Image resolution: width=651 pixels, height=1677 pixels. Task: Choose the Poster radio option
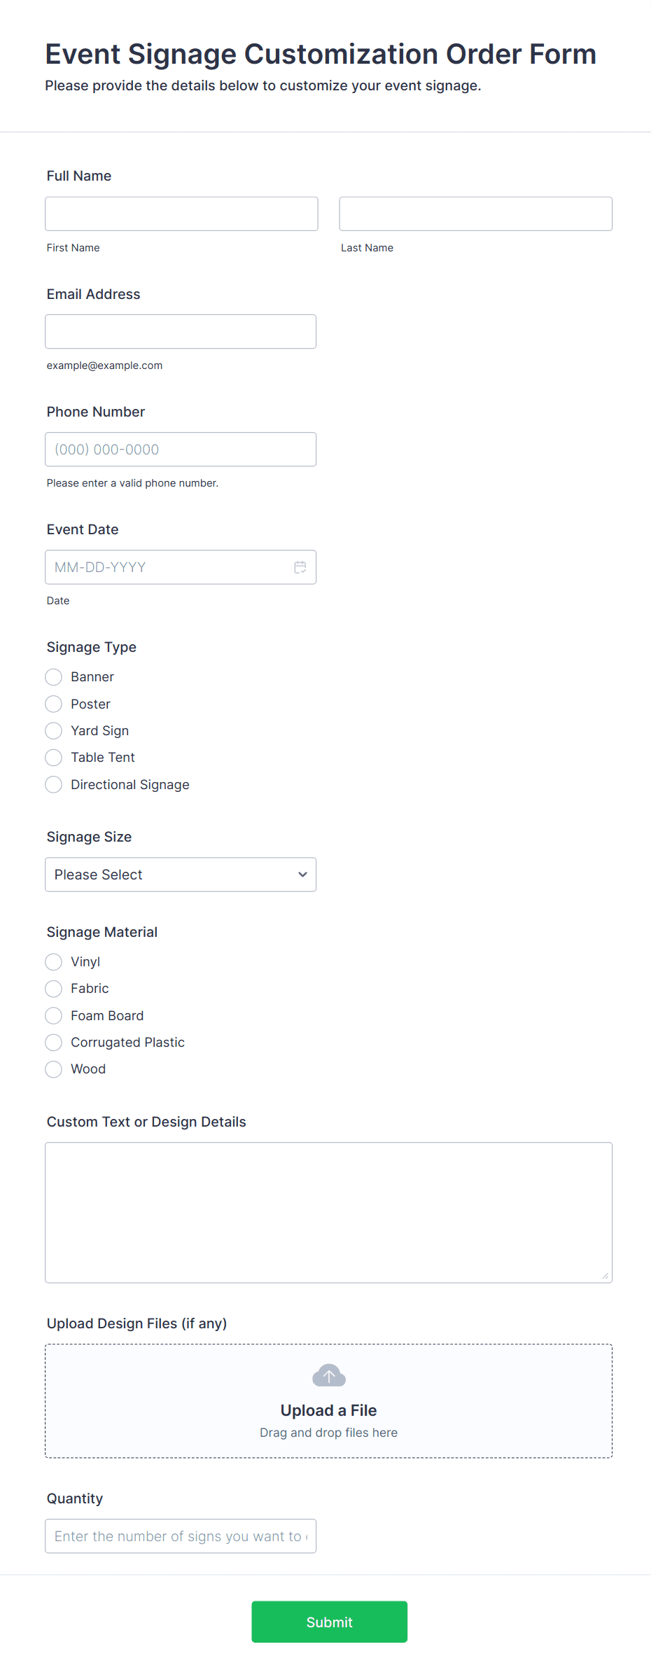[x=54, y=704]
